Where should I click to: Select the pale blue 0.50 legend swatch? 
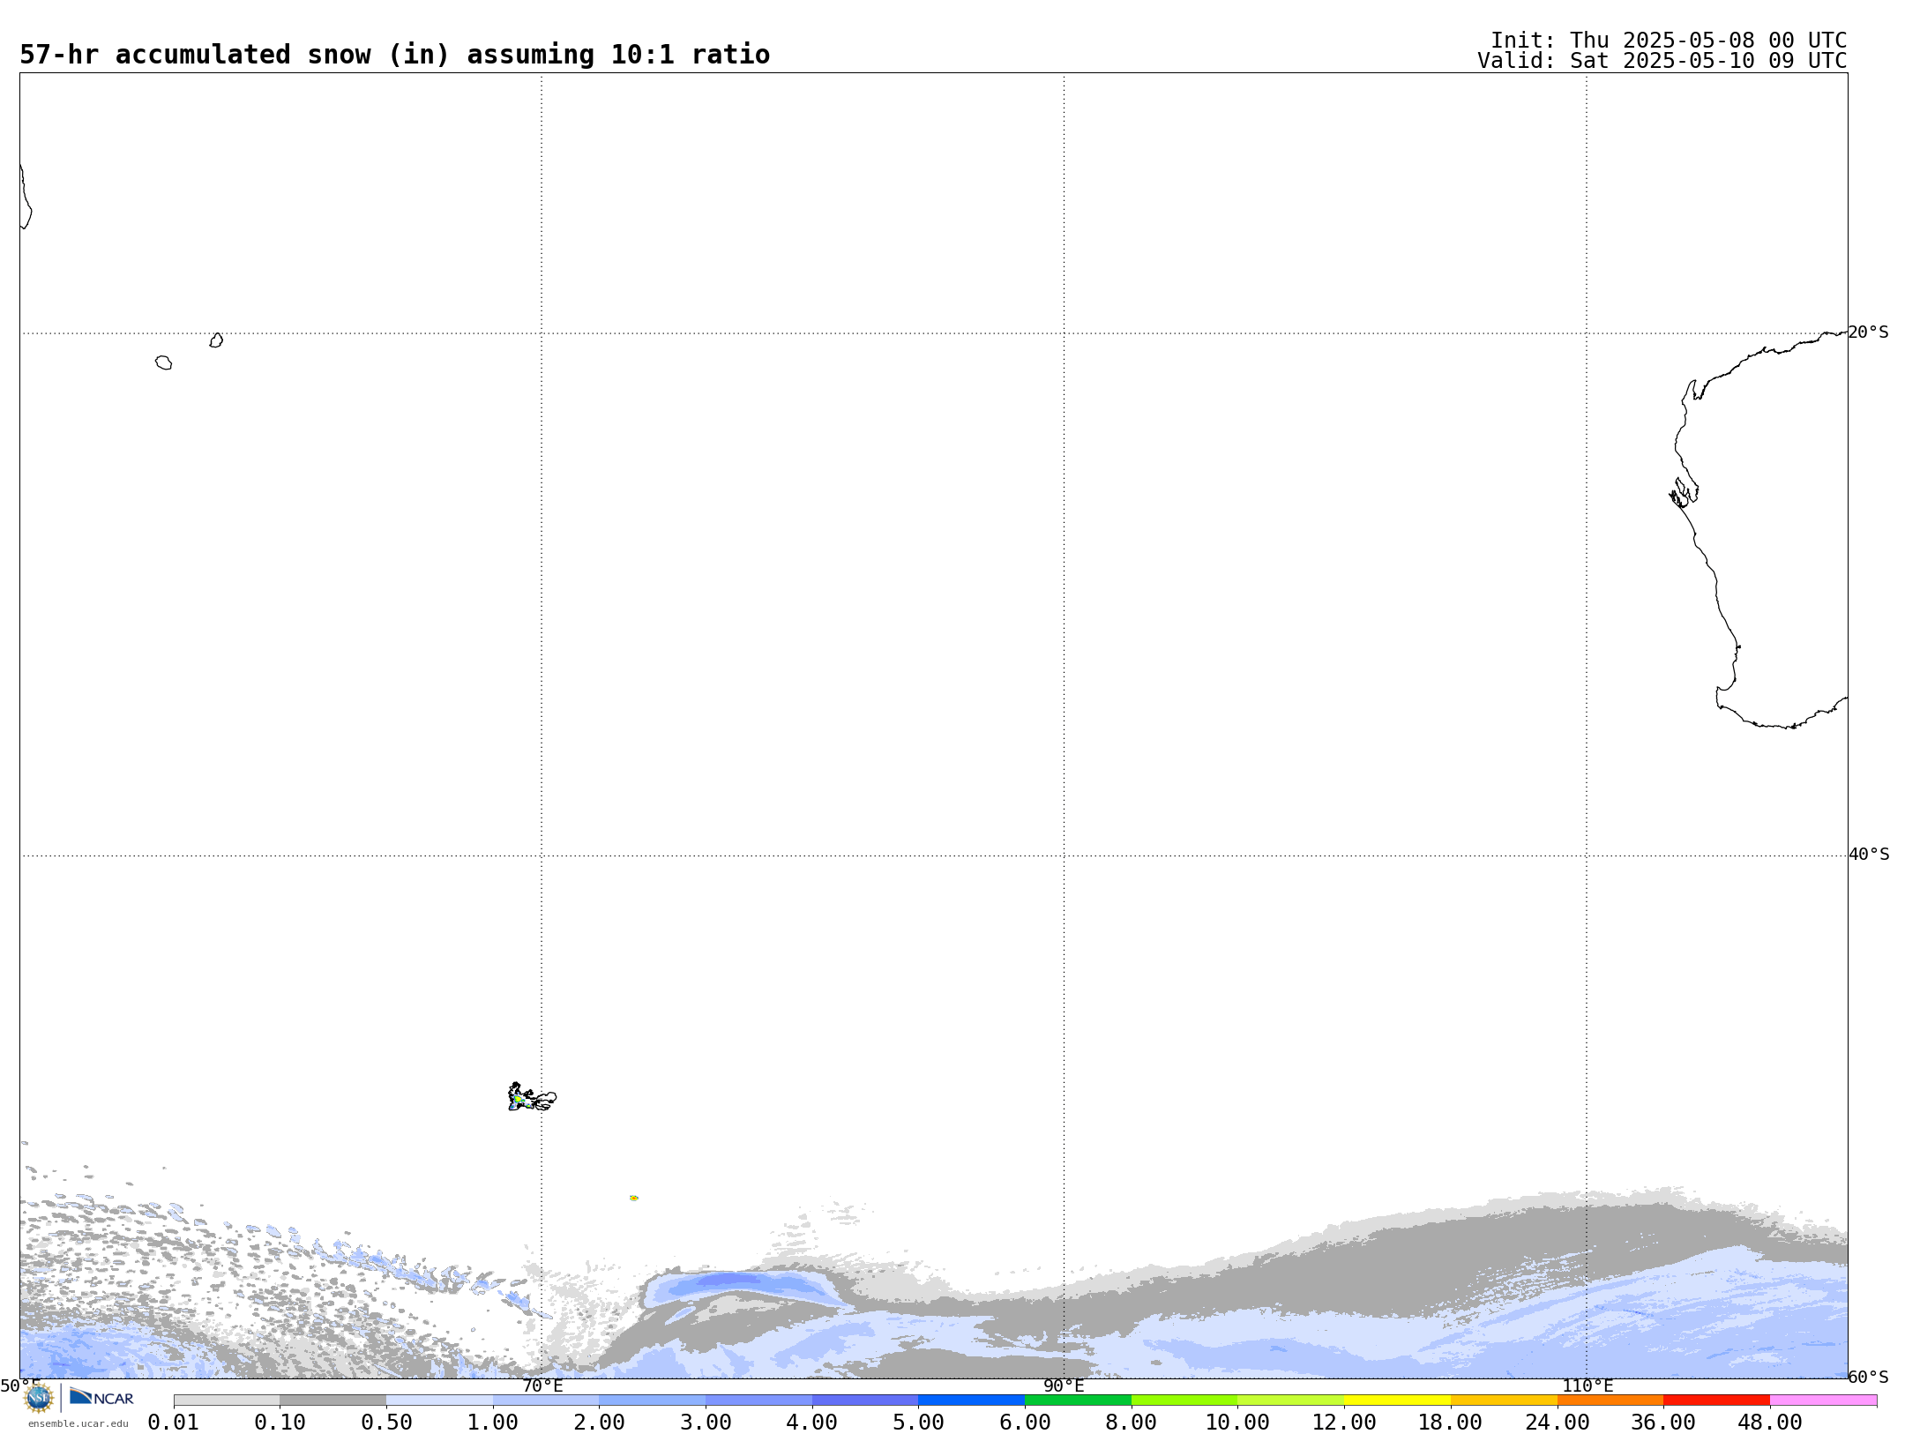click(439, 1400)
